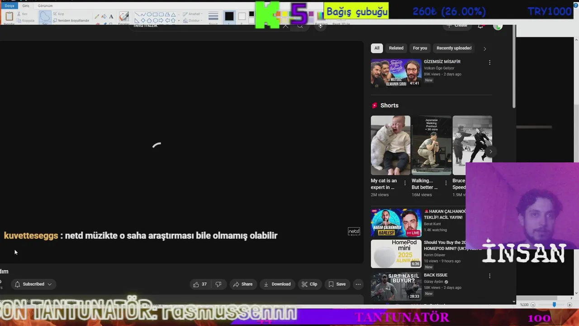Select the Related filter chip
Screen dimensions: 579x326
396,48
